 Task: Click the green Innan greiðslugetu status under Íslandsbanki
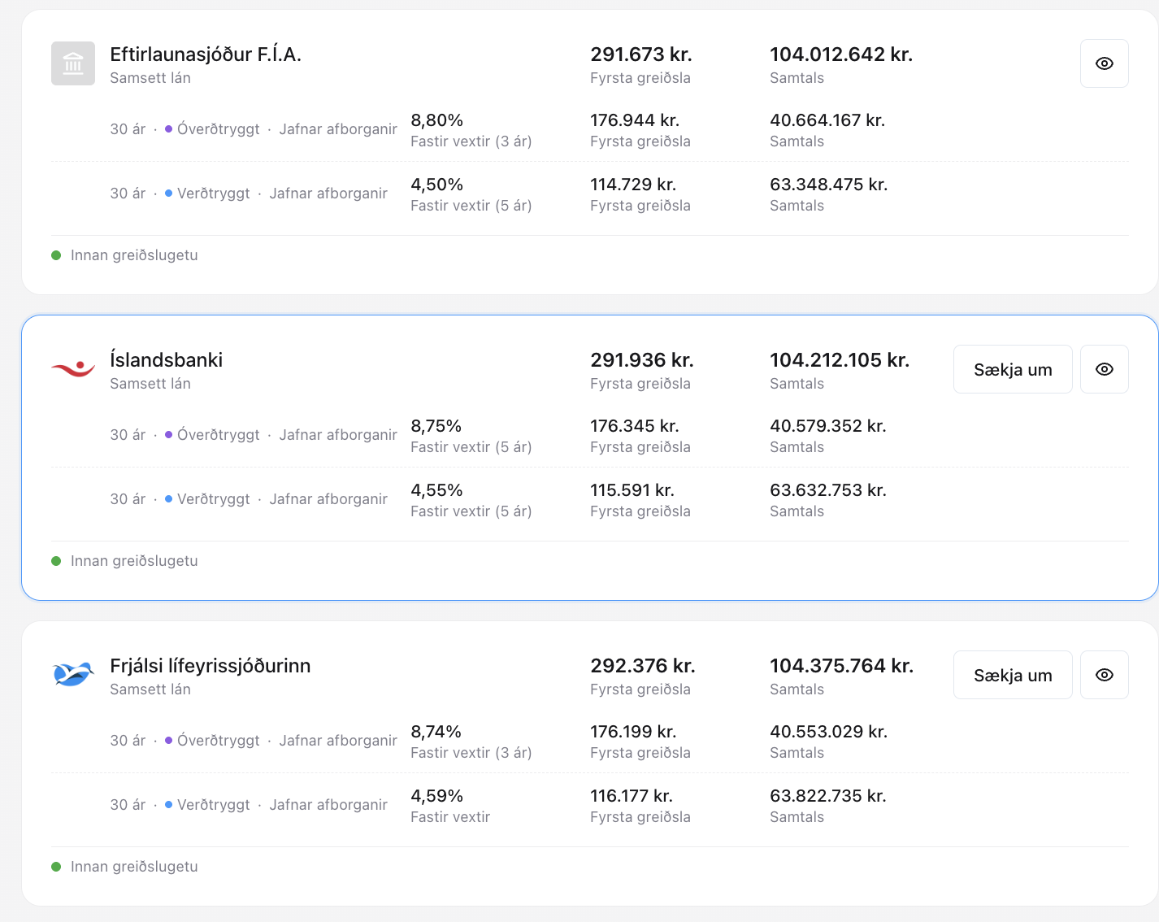(124, 561)
